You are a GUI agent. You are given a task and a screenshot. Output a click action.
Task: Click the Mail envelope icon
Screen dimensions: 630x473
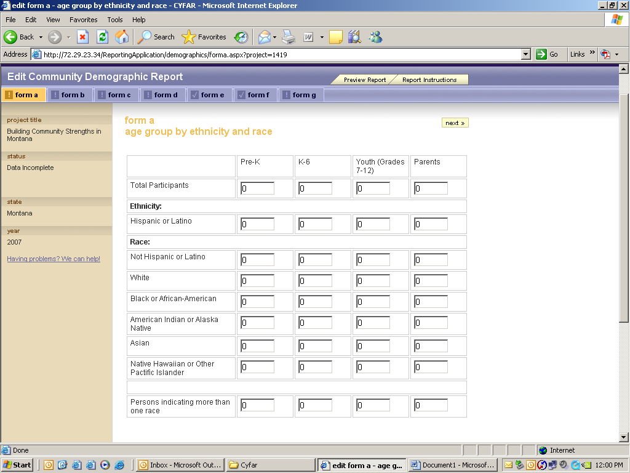(264, 37)
